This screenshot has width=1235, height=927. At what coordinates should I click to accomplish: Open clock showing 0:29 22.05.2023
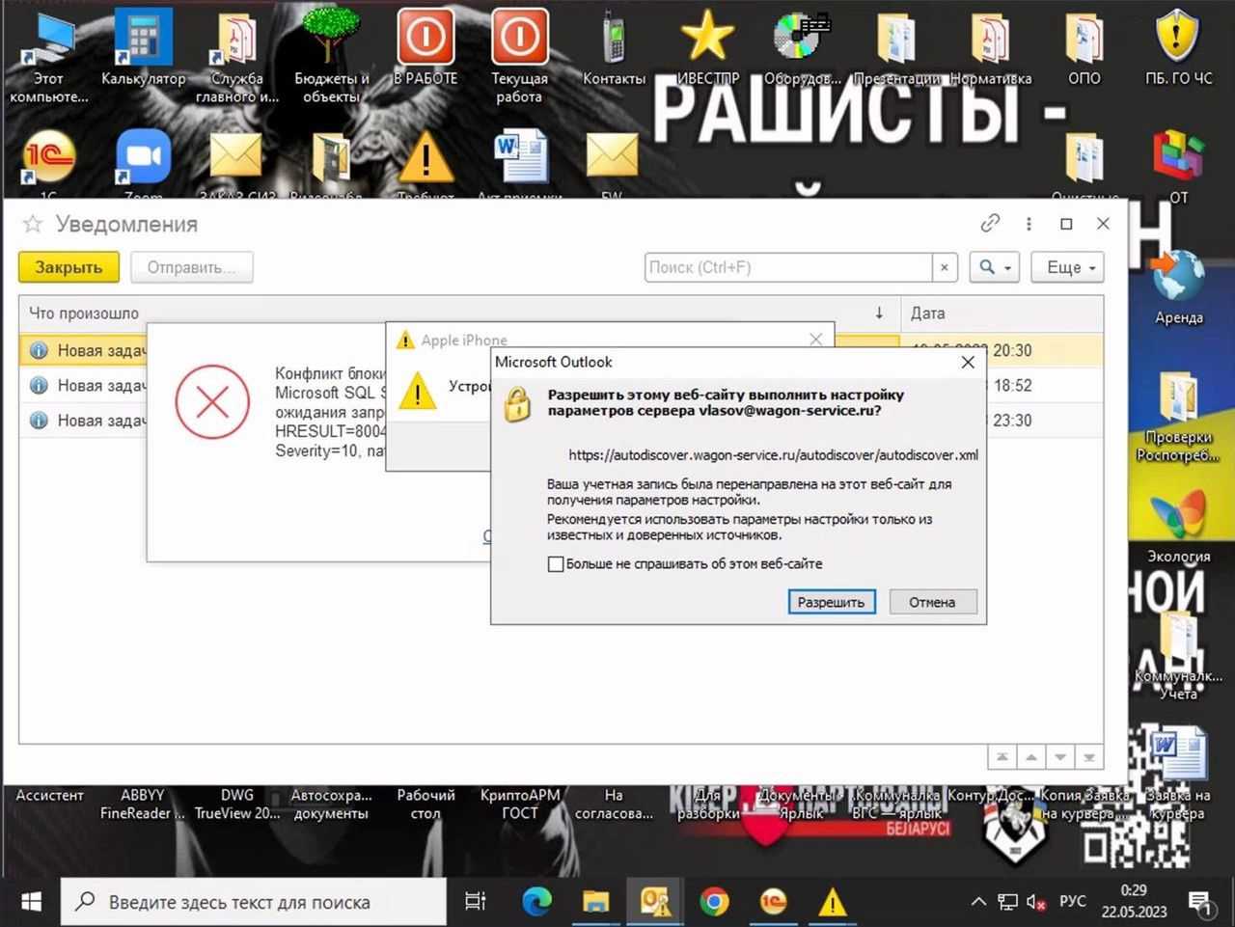click(1134, 902)
